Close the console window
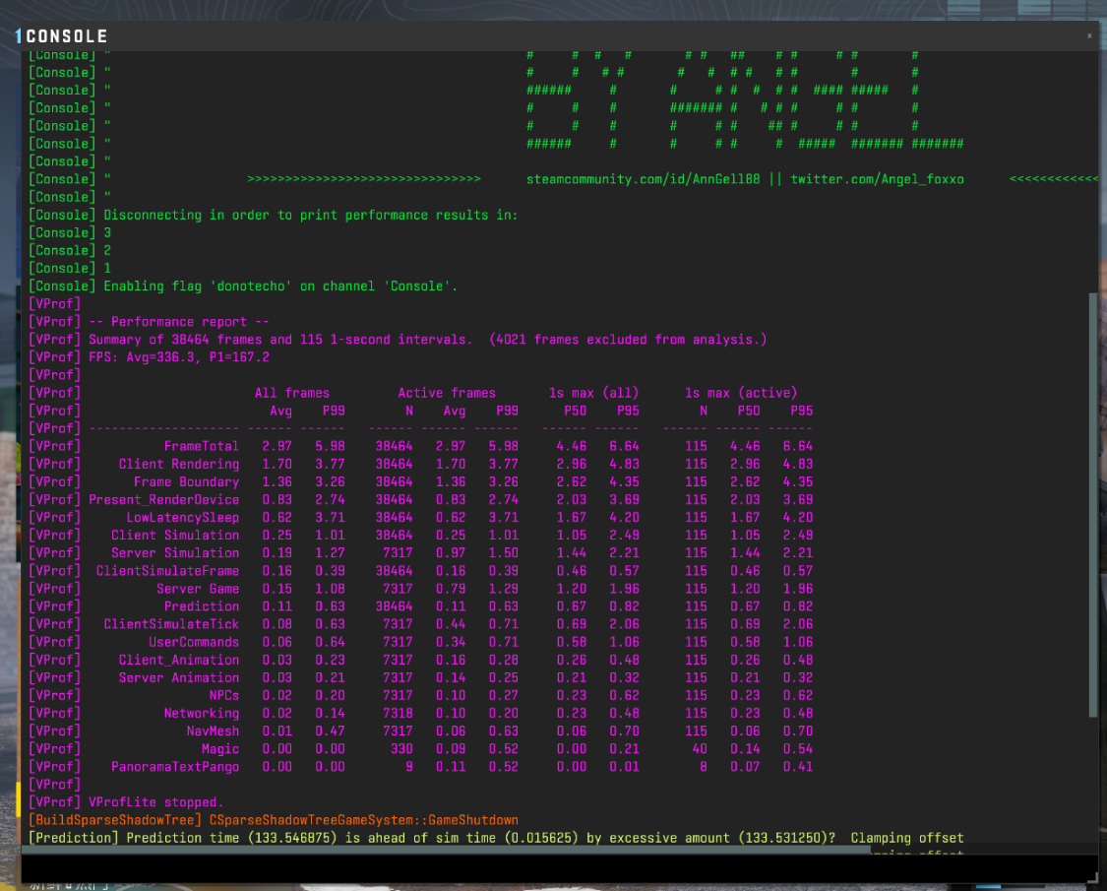This screenshot has height=891, width=1107. pos(1088,35)
